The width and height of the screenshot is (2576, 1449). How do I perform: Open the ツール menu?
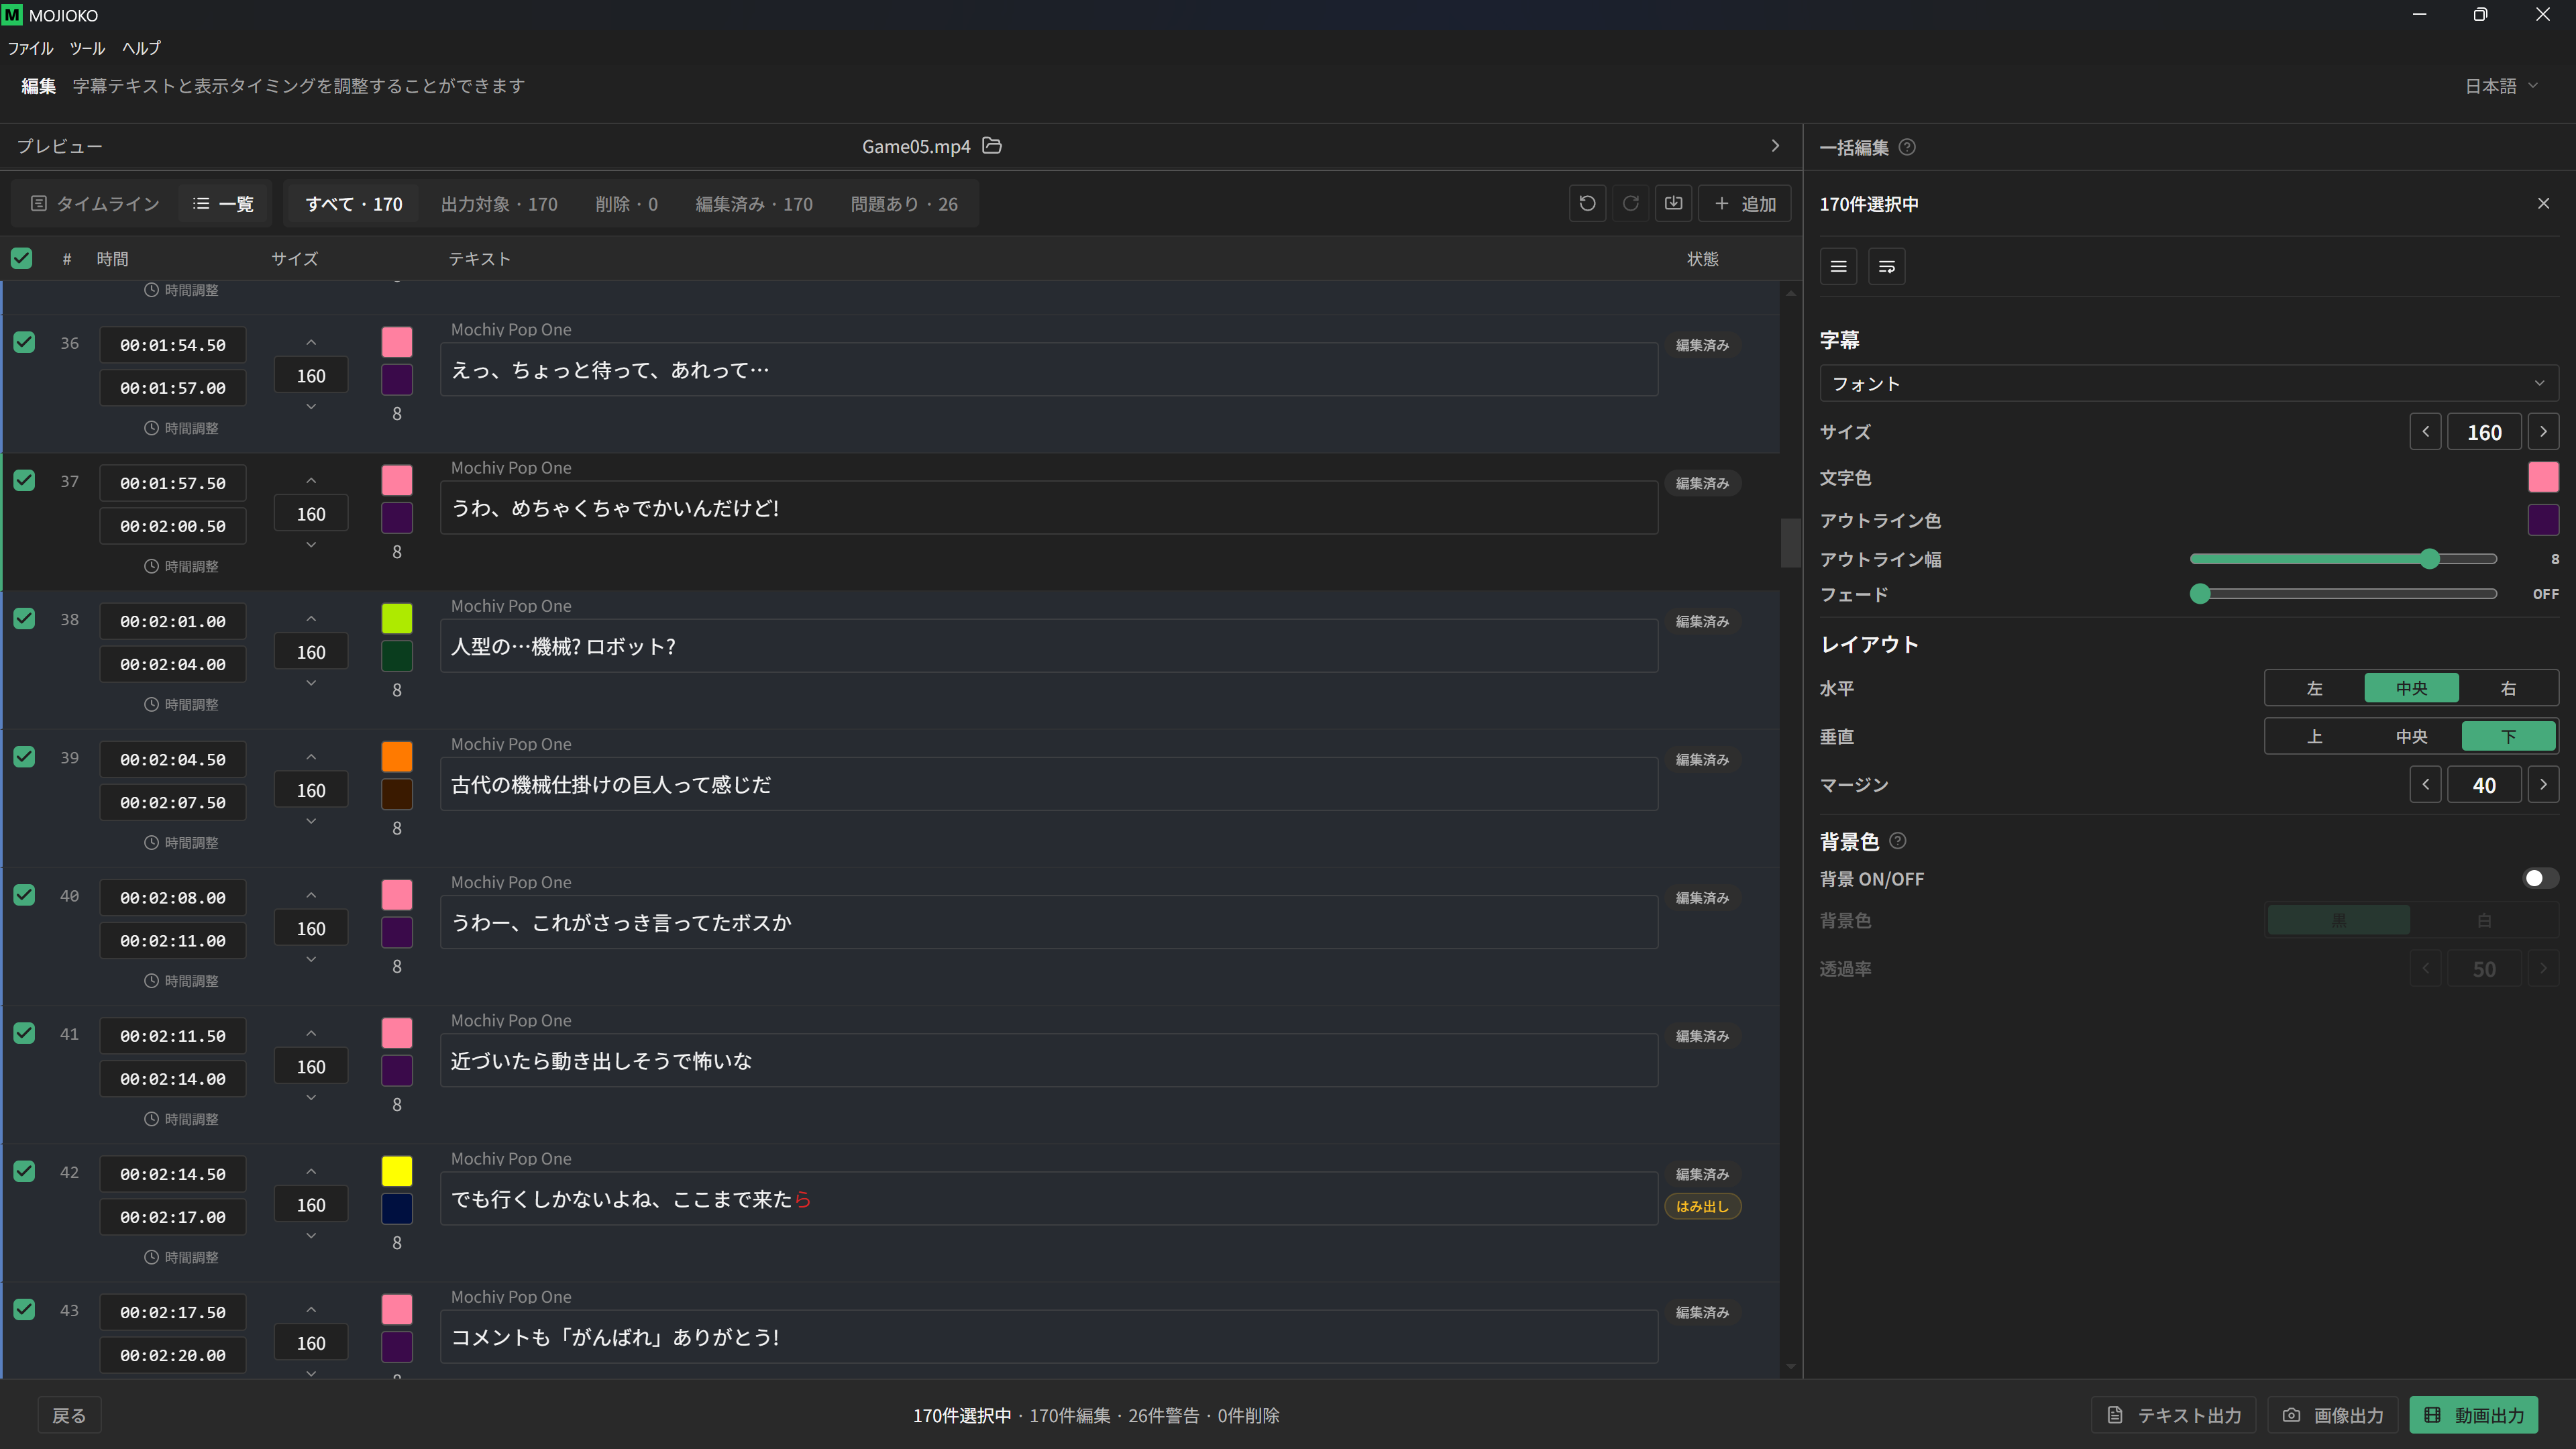tap(87, 48)
